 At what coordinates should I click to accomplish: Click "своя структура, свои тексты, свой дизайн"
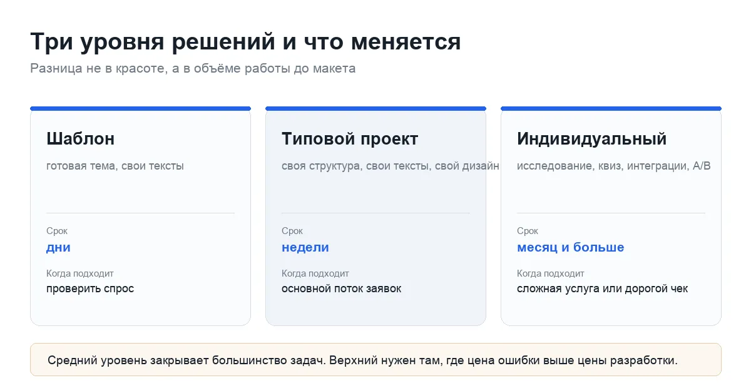click(x=391, y=166)
